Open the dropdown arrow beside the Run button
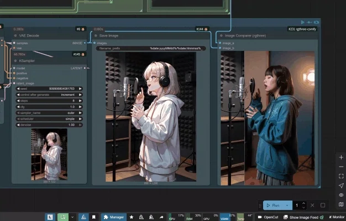 (x=287, y=205)
